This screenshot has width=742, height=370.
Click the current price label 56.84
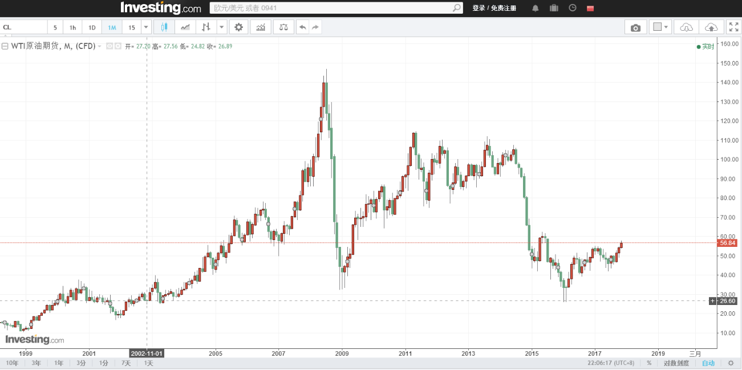[x=728, y=243]
